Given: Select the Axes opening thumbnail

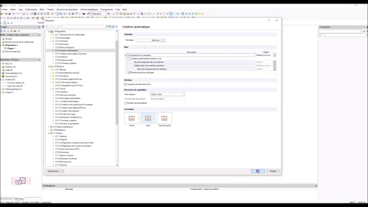Looking at the screenshot, I should (148, 118).
